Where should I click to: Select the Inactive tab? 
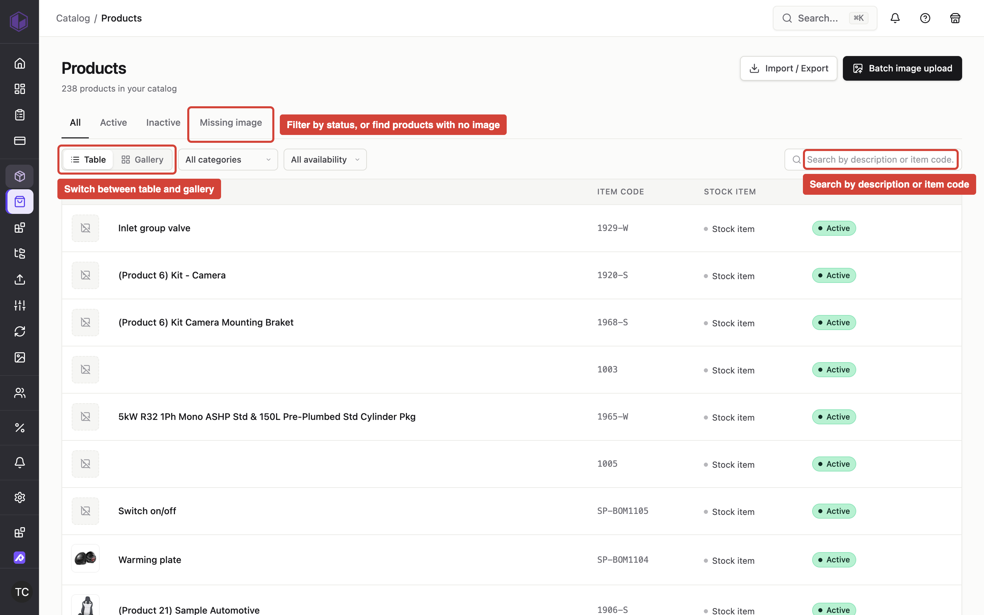click(163, 122)
